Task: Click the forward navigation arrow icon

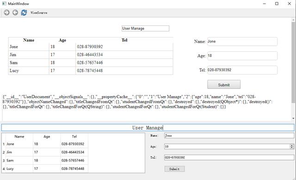Action: coord(6,12)
